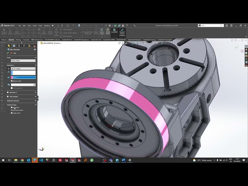Image resolution: width=248 pixels, height=186 pixels.
Task: Cancel Boss-Extrude with the red X
Action: coord(11,53)
